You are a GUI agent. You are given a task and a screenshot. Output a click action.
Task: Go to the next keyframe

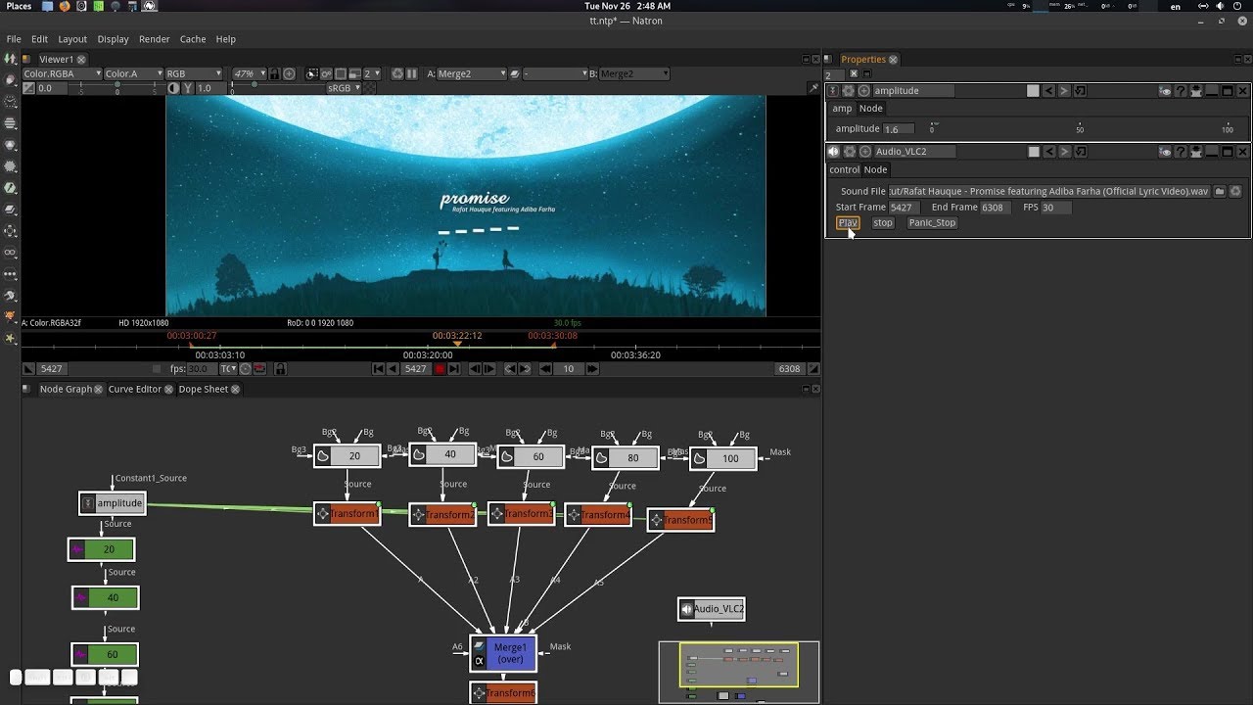pyautogui.click(x=525, y=369)
